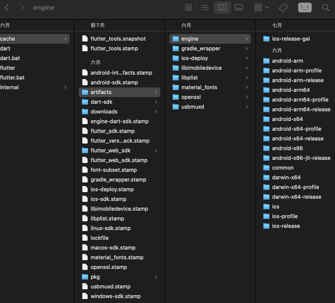Click the terminal icon in toolbar
The width and height of the screenshot is (335, 303).
pyautogui.click(x=304, y=8)
